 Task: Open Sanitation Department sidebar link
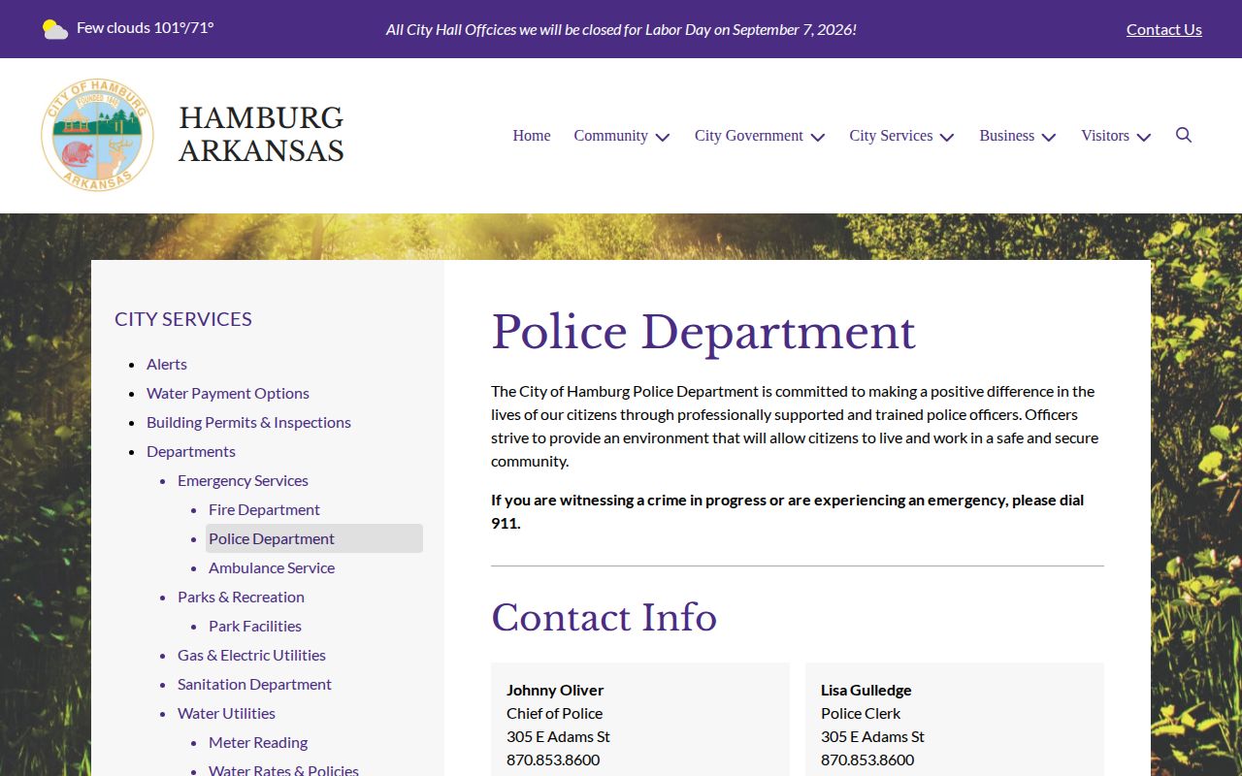[x=254, y=684]
